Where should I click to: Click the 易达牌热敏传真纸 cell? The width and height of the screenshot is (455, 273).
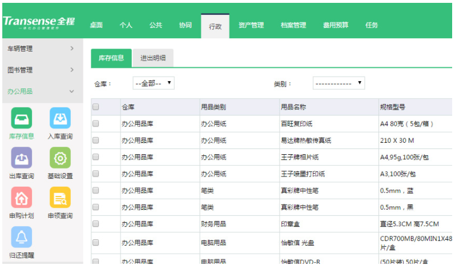[x=329, y=140]
